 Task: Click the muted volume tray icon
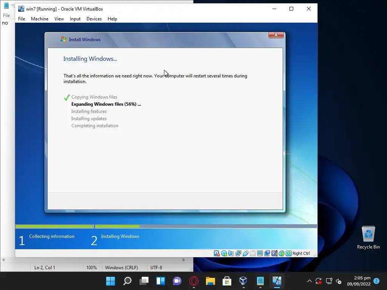tap(339, 281)
